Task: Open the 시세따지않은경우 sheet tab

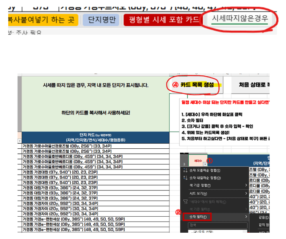Action: click(x=240, y=18)
